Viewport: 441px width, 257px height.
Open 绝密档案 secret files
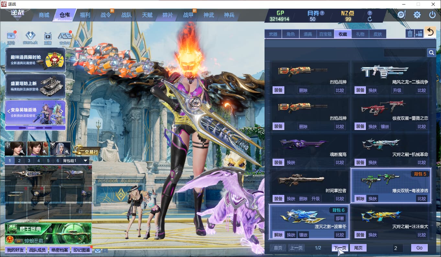click(60, 250)
